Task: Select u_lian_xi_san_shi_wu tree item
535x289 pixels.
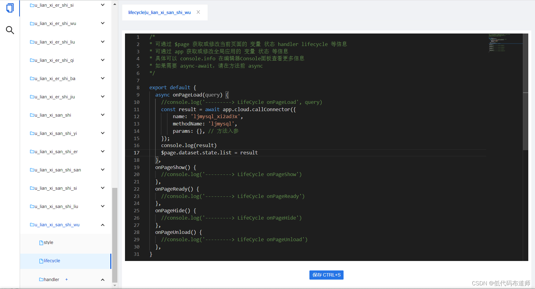Action: [55, 225]
